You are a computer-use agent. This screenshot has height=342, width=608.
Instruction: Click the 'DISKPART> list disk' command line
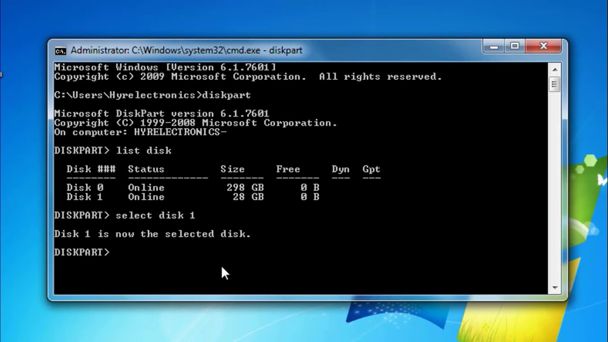(113, 151)
